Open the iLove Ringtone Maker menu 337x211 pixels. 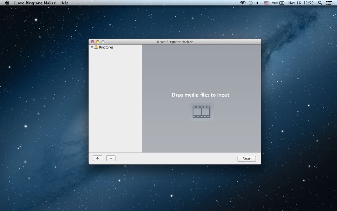pyautogui.click(x=35, y=3)
